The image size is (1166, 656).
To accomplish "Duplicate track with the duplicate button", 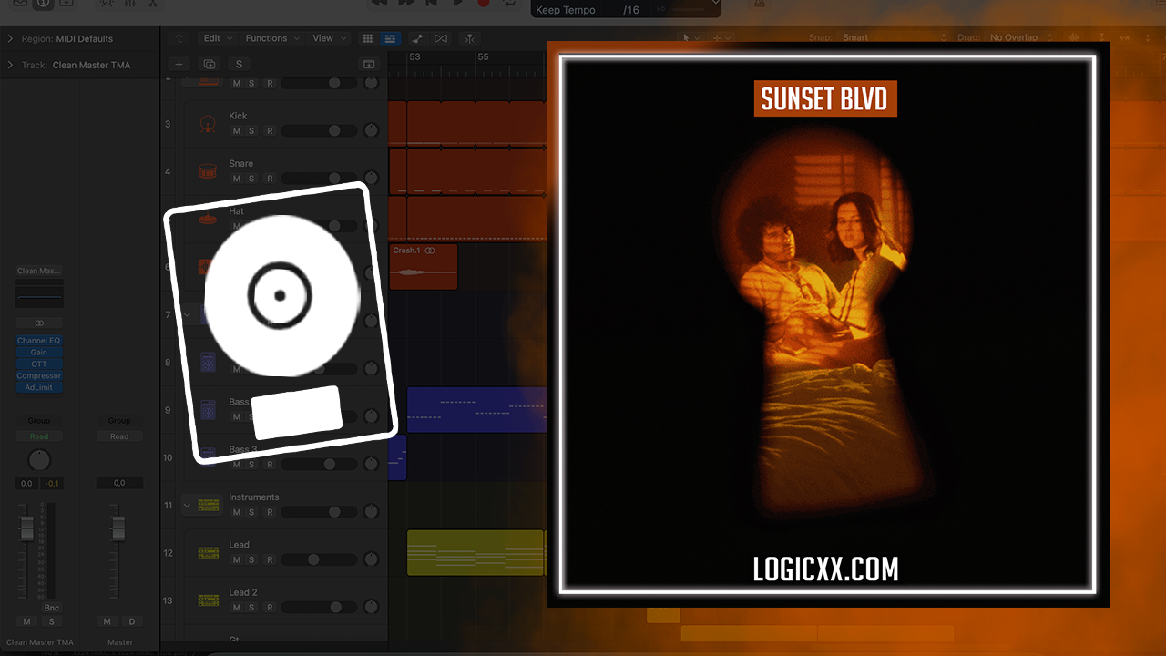I will tap(210, 64).
